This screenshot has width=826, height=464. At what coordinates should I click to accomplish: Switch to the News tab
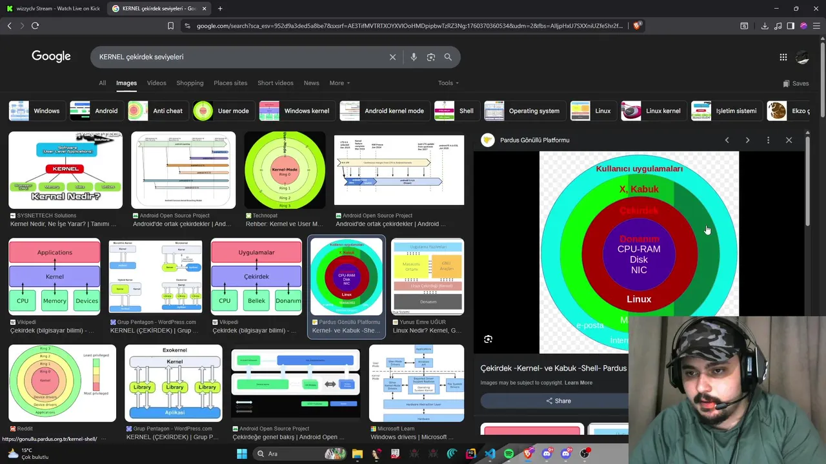[311, 83]
